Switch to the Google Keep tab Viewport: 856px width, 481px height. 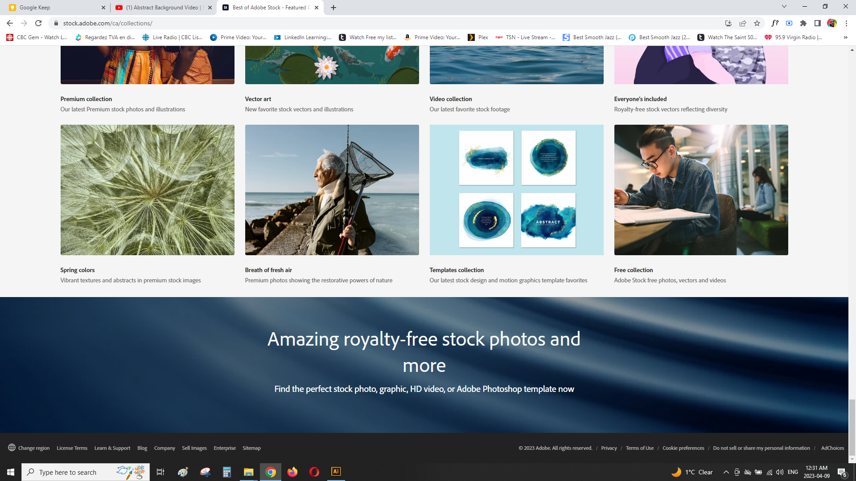pyautogui.click(x=53, y=8)
